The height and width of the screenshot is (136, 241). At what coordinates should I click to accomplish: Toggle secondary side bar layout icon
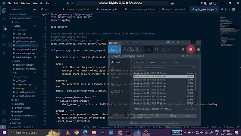tap(215, 3)
